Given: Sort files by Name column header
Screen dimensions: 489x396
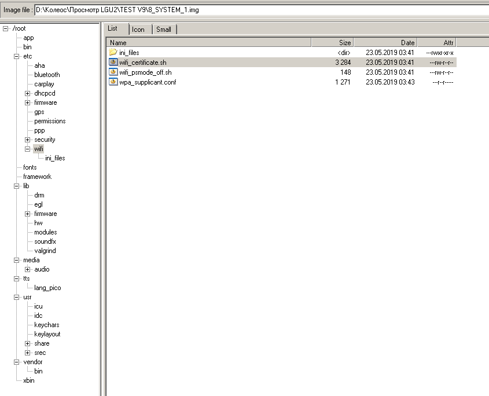Looking at the screenshot, I should pyautogui.click(x=209, y=42).
